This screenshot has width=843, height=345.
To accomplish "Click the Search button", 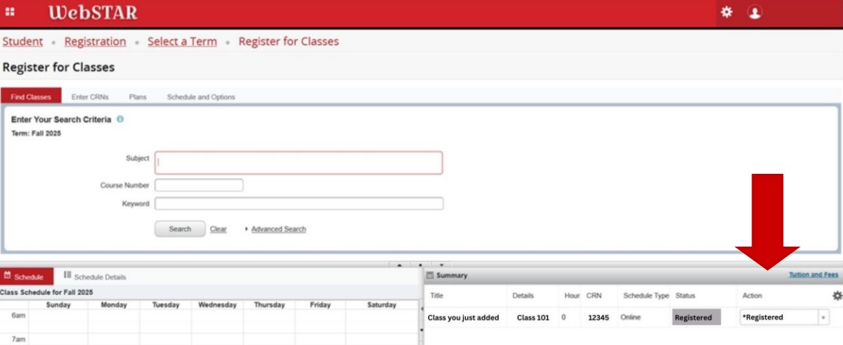I will click(x=180, y=229).
